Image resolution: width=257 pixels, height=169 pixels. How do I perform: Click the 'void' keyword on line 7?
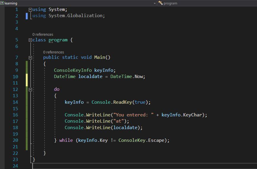[86, 57]
